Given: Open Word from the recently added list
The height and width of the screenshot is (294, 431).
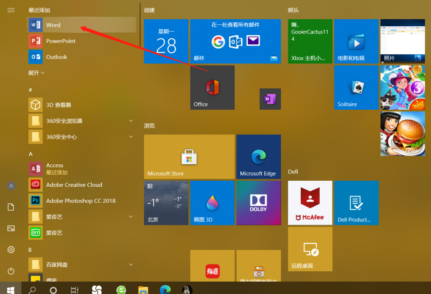Looking at the screenshot, I should click(x=82, y=25).
